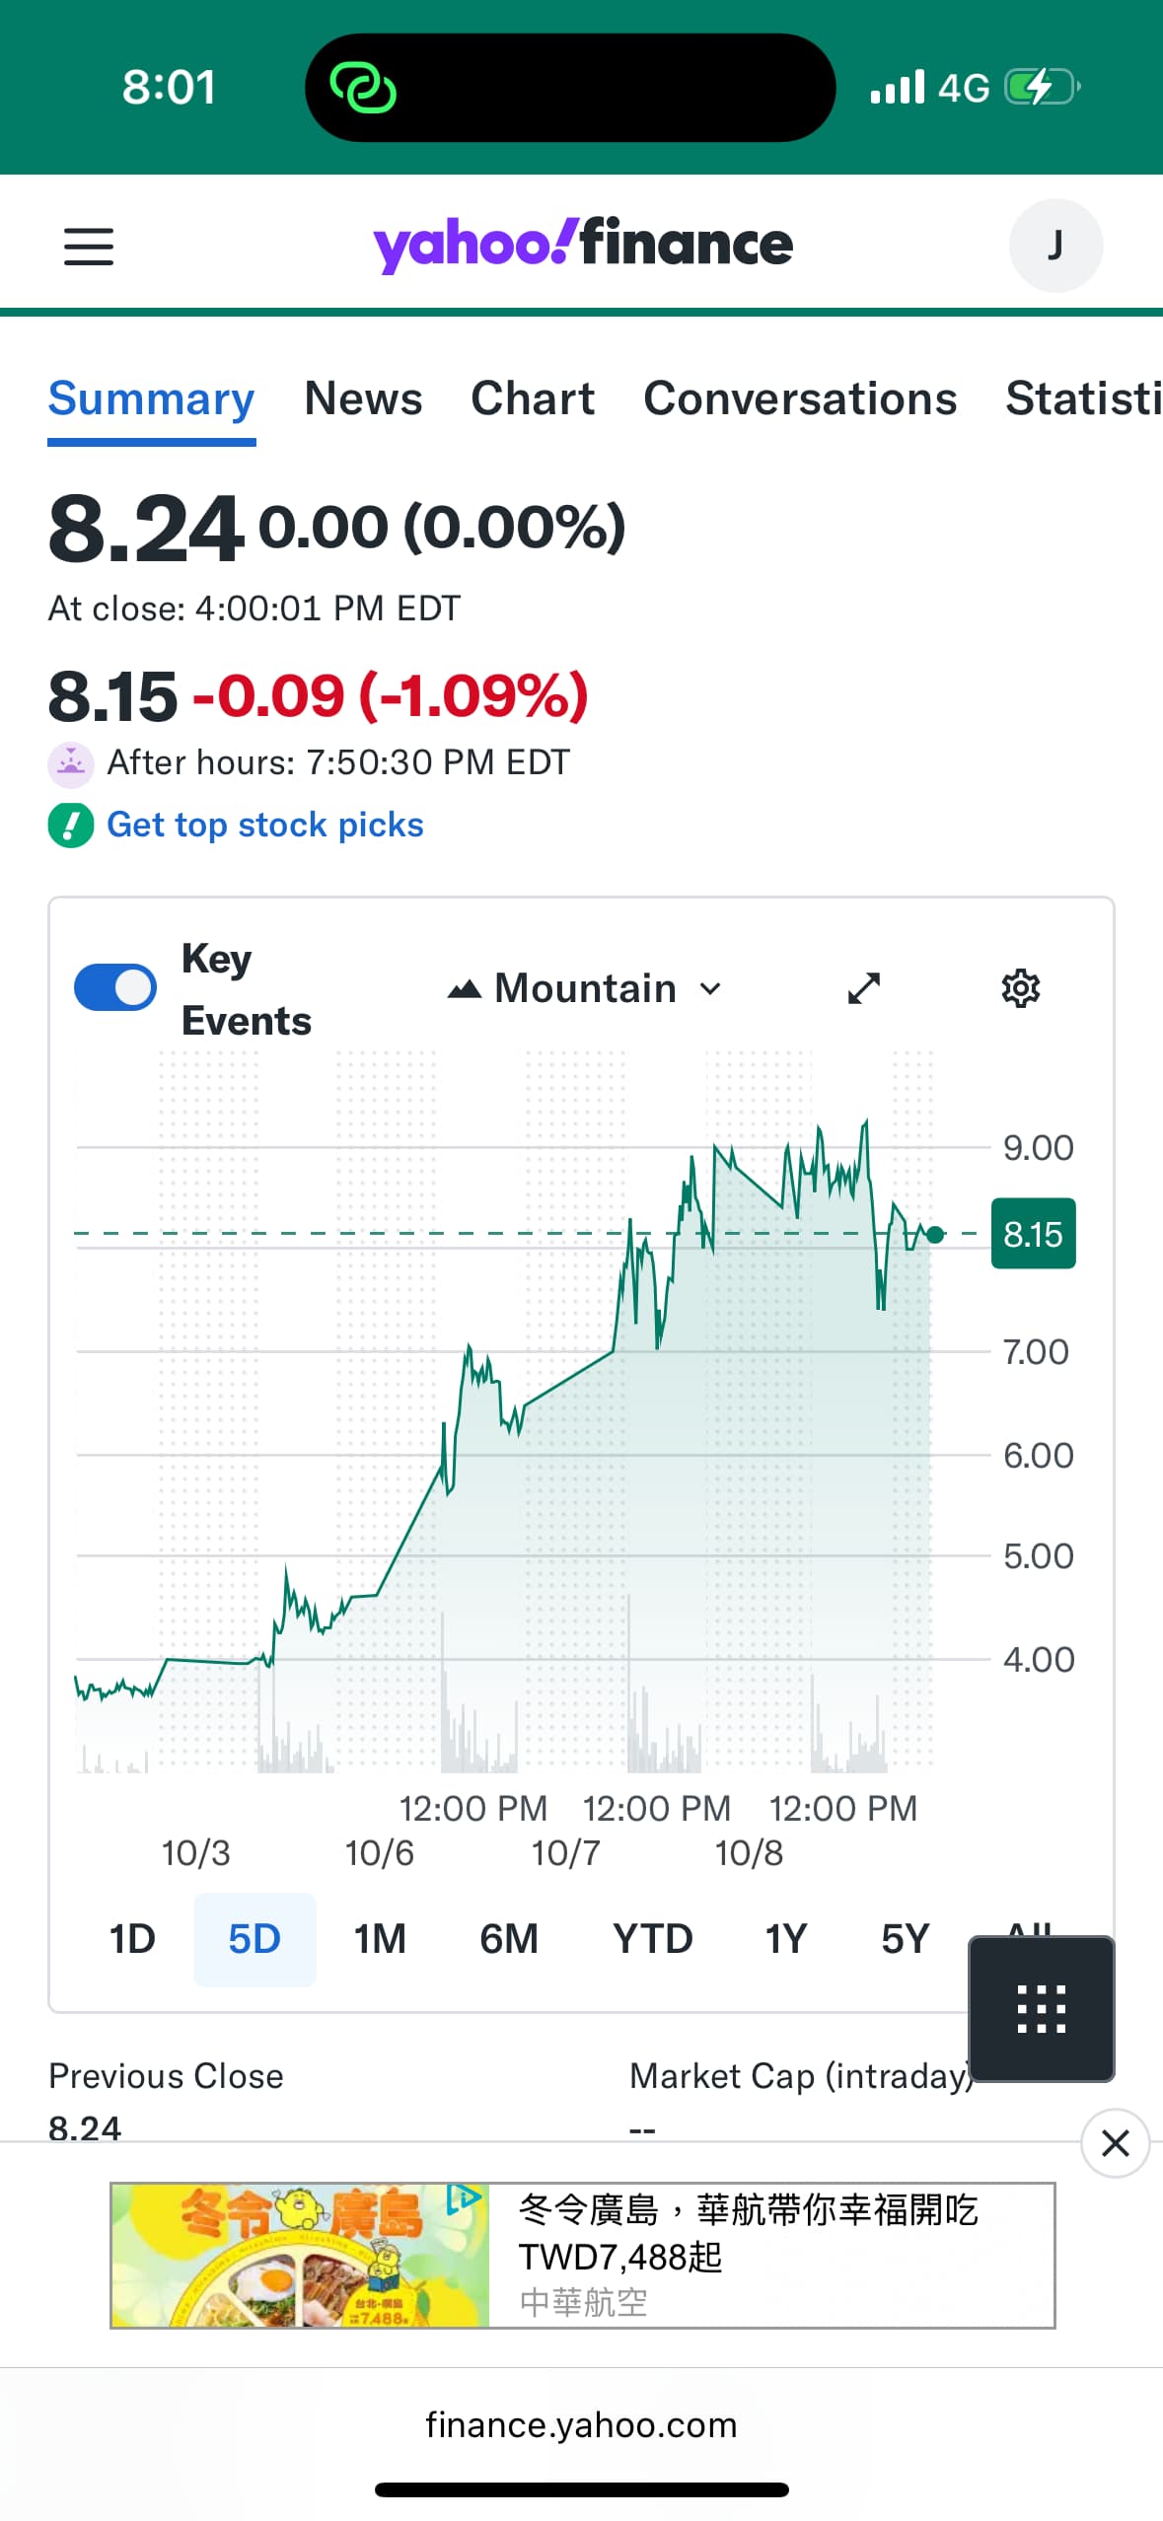Open the Mountain chart type dropdown
Viewport: 1163px width, 2521px height.
click(586, 988)
